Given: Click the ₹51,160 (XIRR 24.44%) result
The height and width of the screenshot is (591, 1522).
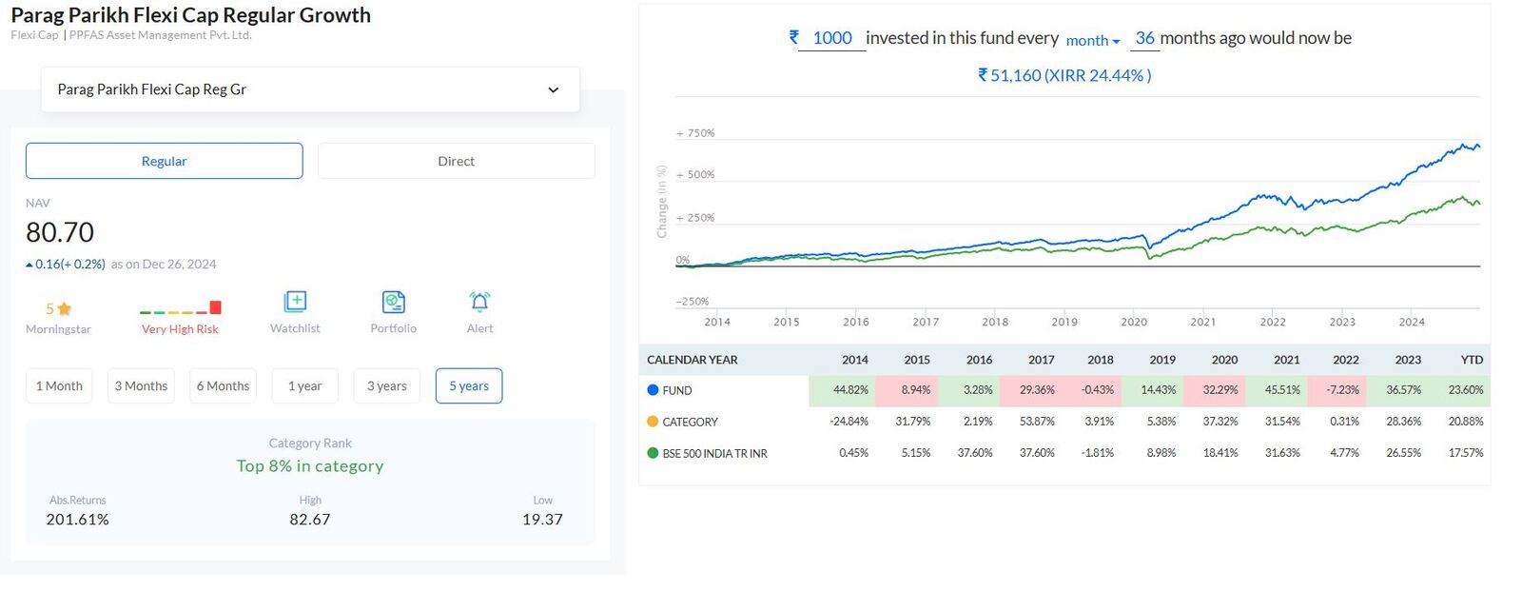Looking at the screenshot, I should click(x=1064, y=75).
